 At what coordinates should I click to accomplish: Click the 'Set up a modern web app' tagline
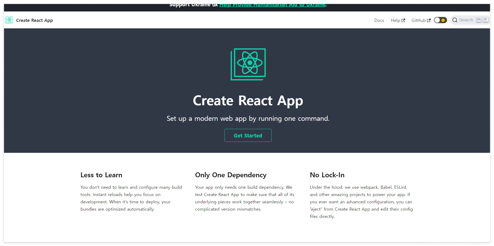point(248,119)
